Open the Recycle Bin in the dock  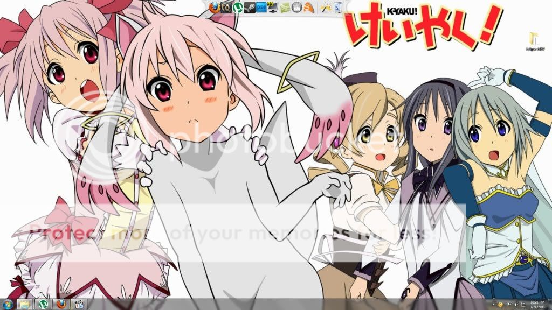tap(338, 8)
